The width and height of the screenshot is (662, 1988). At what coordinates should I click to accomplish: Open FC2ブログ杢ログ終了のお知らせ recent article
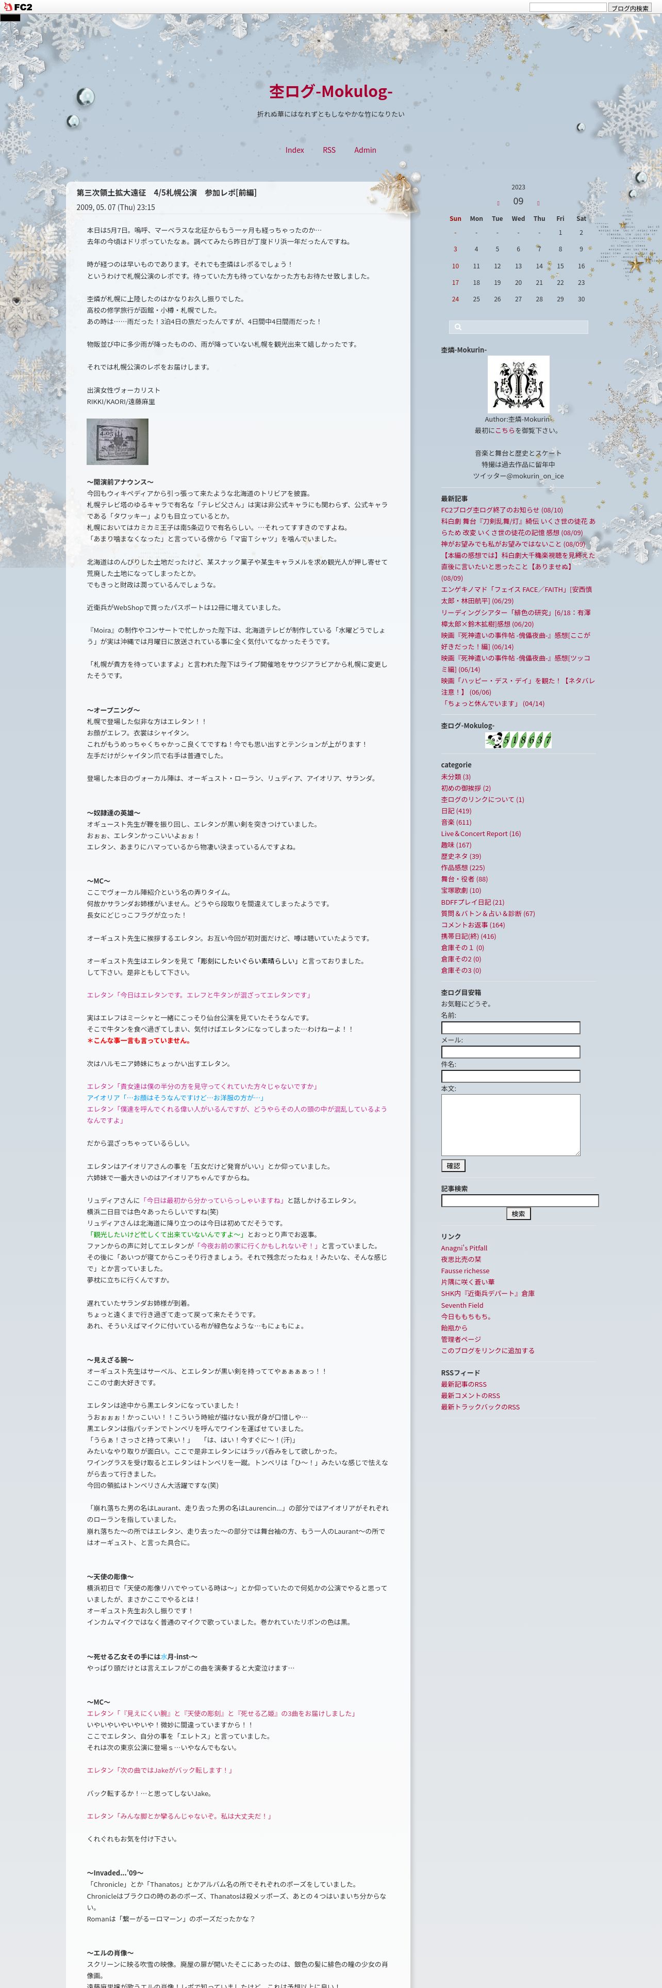coord(502,510)
